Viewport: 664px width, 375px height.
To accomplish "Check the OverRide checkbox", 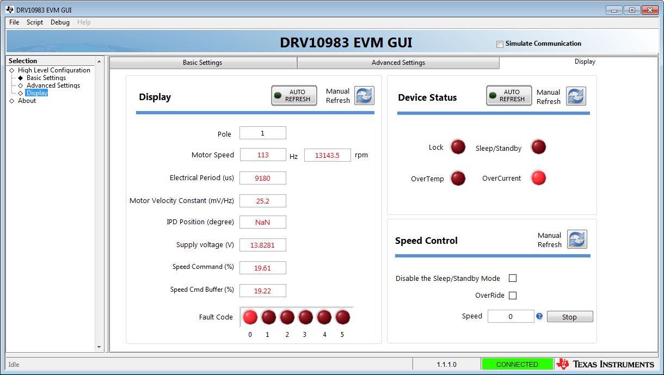I will pos(512,296).
